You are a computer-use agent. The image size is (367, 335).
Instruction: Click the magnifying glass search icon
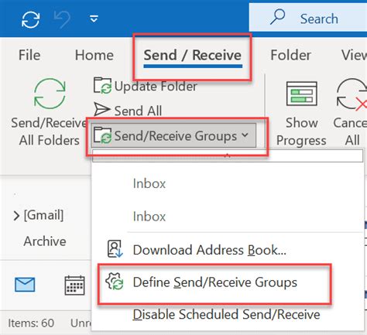click(277, 17)
